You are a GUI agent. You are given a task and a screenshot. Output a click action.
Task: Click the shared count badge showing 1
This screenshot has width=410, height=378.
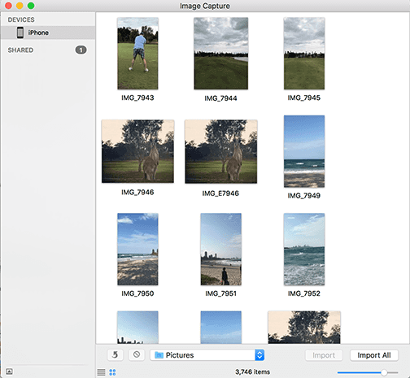point(81,50)
